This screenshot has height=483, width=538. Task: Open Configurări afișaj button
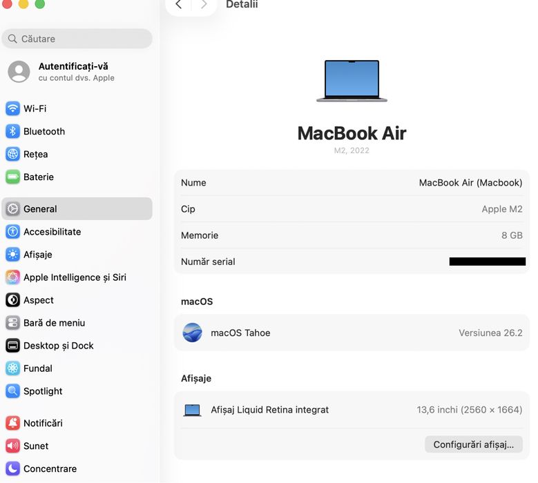[x=474, y=444]
